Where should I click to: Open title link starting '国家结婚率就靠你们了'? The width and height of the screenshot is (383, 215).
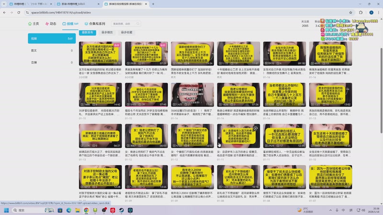[x=192, y=71]
